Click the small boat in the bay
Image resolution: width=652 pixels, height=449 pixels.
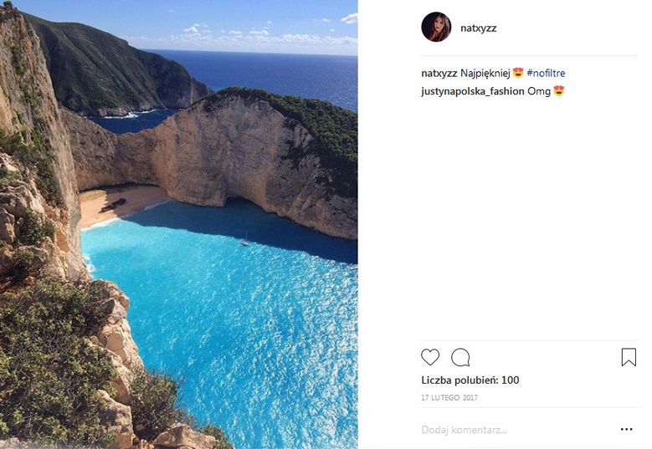click(x=244, y=242)
